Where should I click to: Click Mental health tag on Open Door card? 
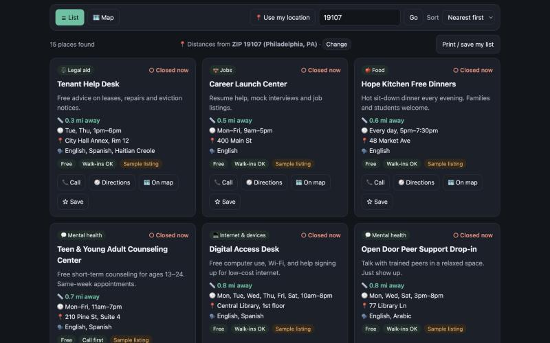coord(386,235)
